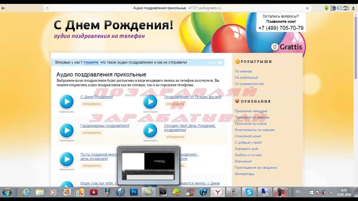The height and width of the screenshot is (201, 358).
Task: Open the NEW badge extension icon
Action: [345, 8]
